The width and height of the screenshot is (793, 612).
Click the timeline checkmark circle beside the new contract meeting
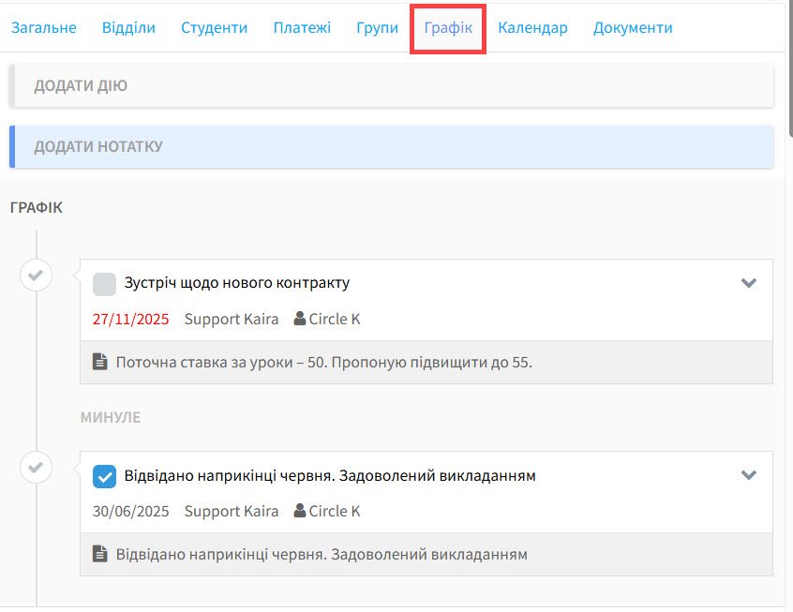click(36, 276)
